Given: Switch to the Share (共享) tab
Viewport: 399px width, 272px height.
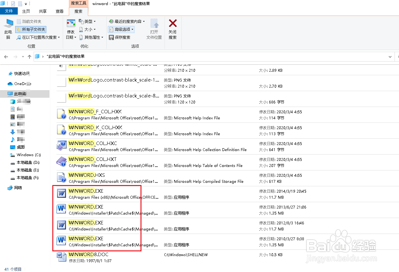Looking at the screenshot, I should tap(43, 11).
